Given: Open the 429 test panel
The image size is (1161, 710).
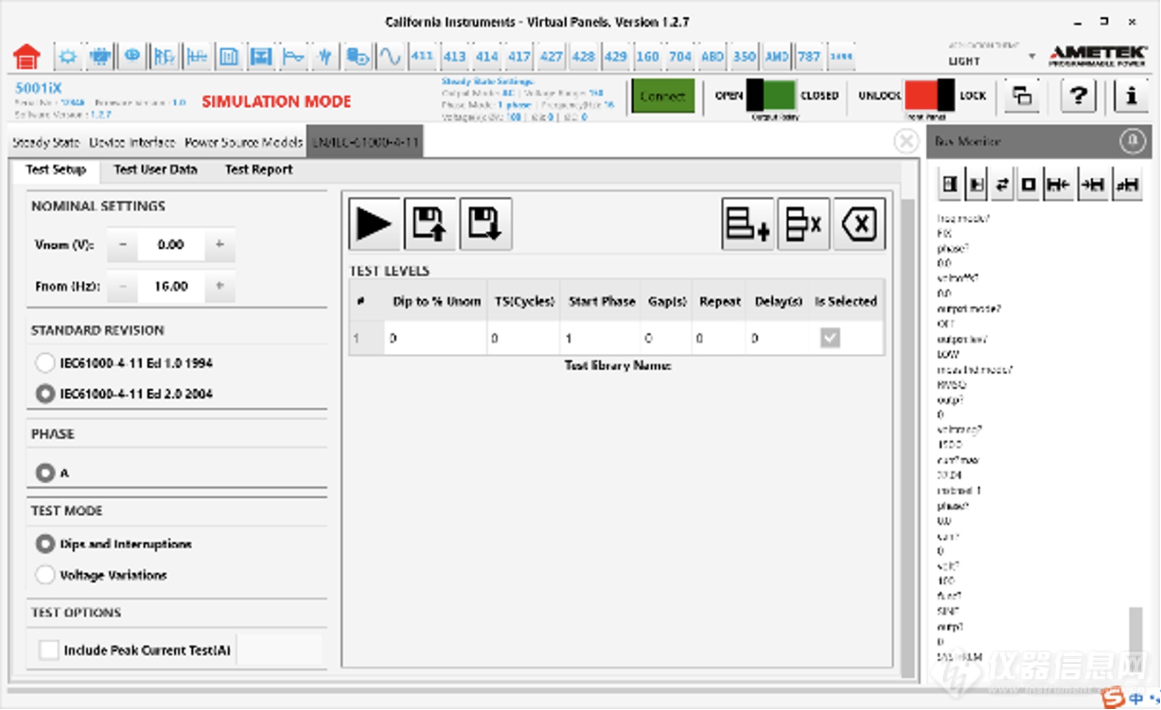Looking at the screenshot, I should [616, 57].
